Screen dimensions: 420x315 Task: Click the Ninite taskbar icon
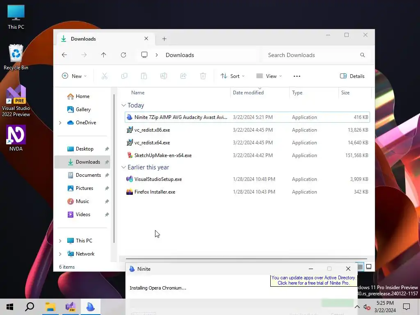point(91,307)
